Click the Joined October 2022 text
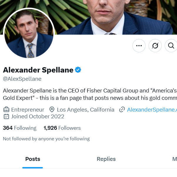The width and height of the screenshot is (177, 177). [x=38, y=117]
